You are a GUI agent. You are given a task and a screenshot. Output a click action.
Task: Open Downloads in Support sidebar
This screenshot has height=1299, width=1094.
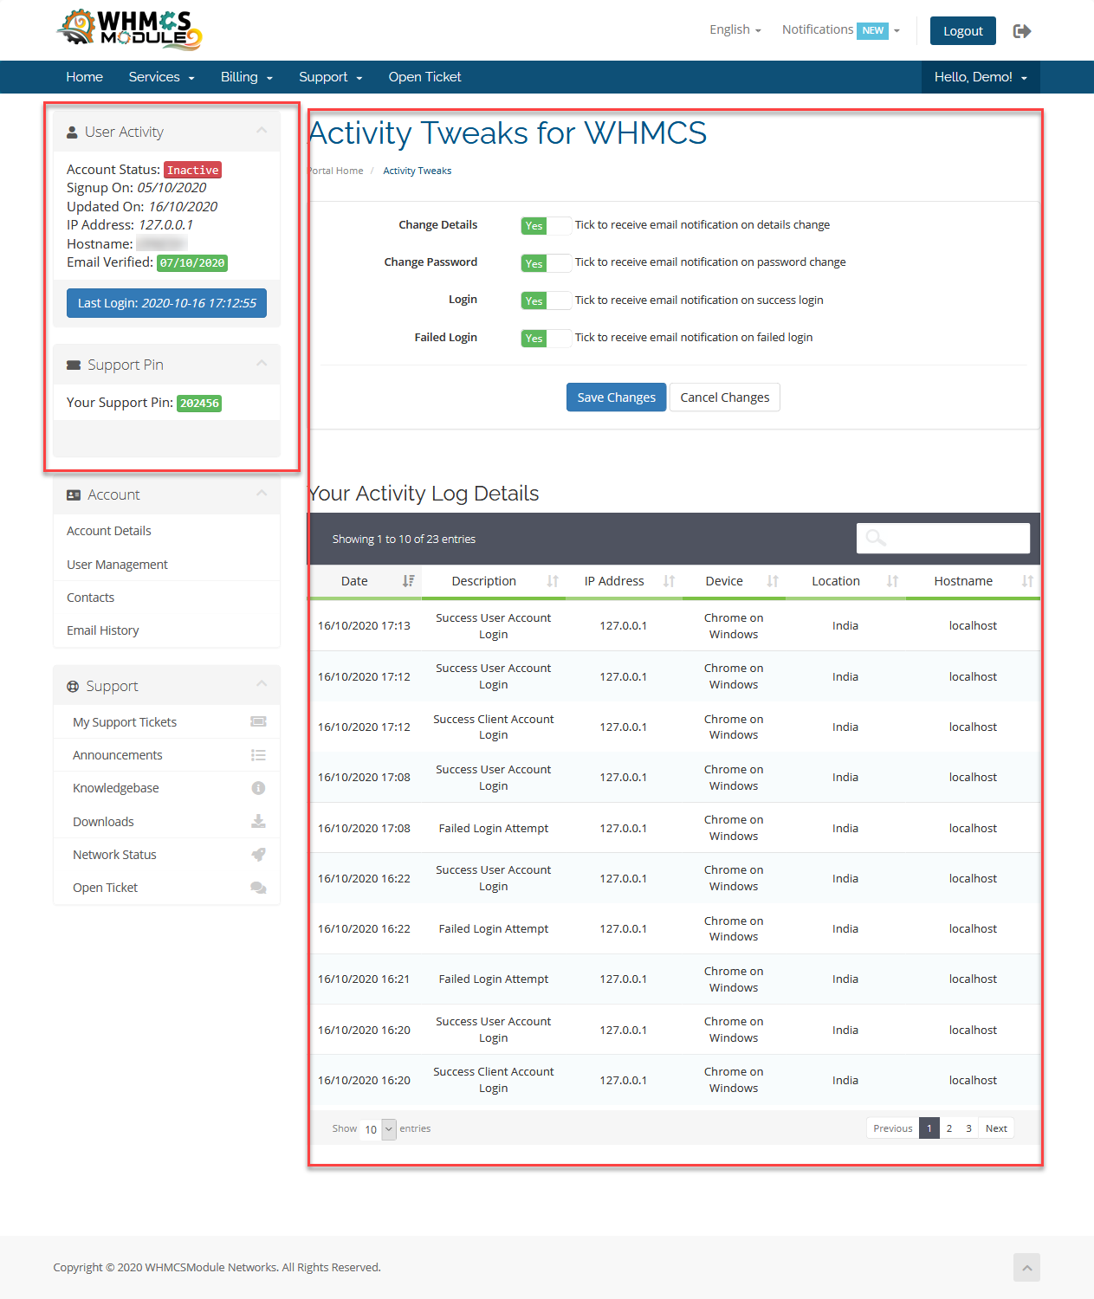[103, 822]
